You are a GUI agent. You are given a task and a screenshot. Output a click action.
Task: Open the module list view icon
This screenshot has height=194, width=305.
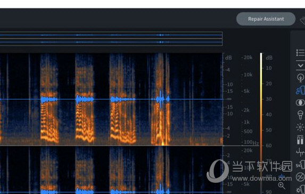(x=301, y=53)
